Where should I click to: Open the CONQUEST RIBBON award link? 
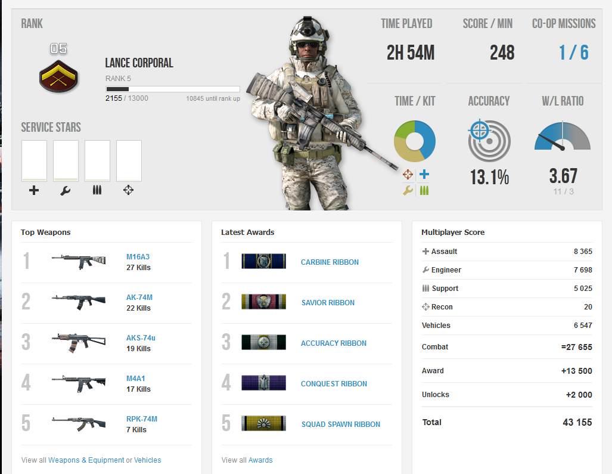click(x=334, y=384)
